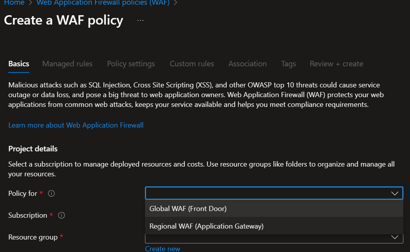Click the info icon beside Policy for
Viewport: 410px width, 252px height.
point(51,193)
